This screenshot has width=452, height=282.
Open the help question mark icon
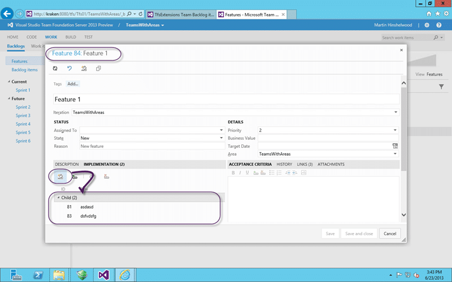[x=439, y=25]
